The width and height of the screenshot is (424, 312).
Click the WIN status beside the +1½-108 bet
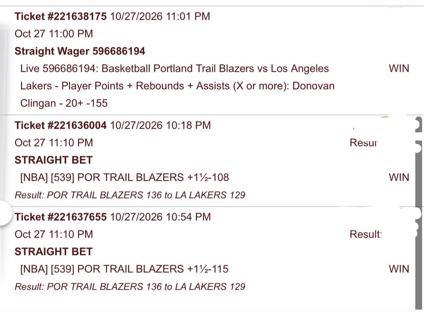(399, 177)
